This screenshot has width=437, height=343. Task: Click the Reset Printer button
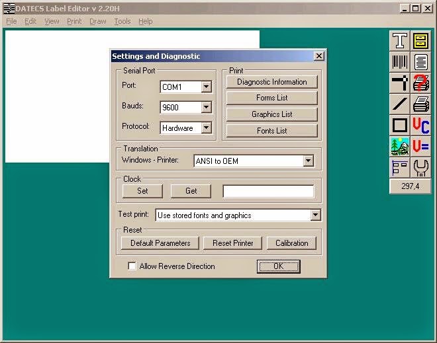coord(232,243)
